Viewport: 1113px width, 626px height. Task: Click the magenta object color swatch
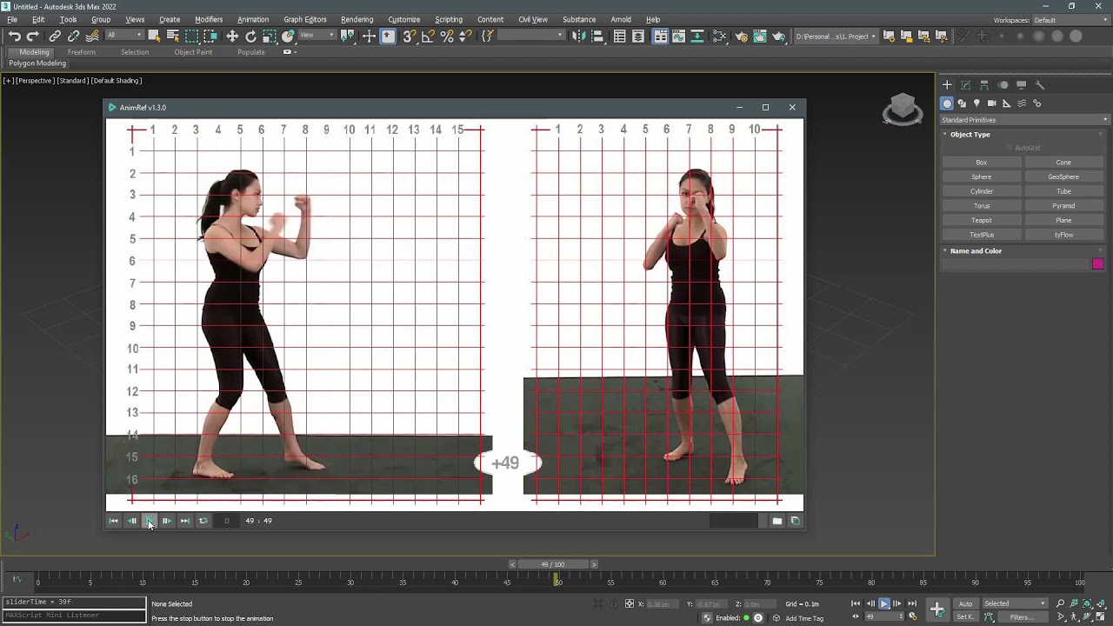click(1097, 264)
